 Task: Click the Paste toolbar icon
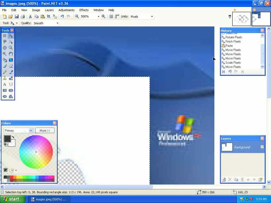42,16
